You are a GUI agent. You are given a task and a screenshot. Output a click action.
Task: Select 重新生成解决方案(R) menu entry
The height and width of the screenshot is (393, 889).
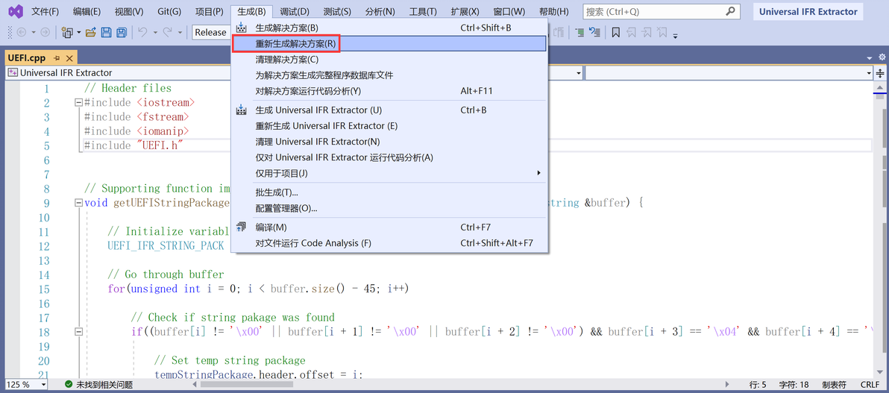[389, 43]
